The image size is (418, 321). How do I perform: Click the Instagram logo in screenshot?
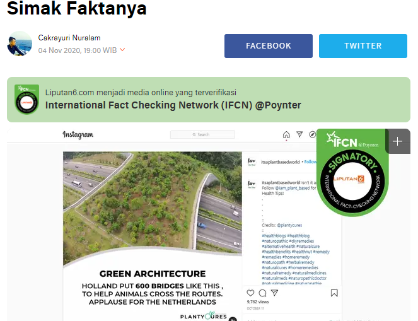pyautogui.click(x=78, y=134)
